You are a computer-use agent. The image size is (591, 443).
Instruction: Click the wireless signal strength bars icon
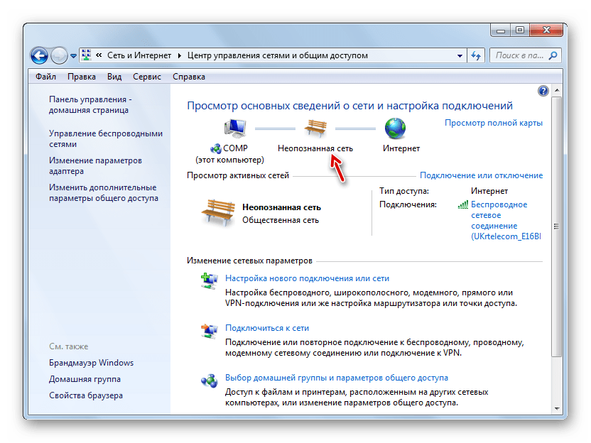coord(463,204)
